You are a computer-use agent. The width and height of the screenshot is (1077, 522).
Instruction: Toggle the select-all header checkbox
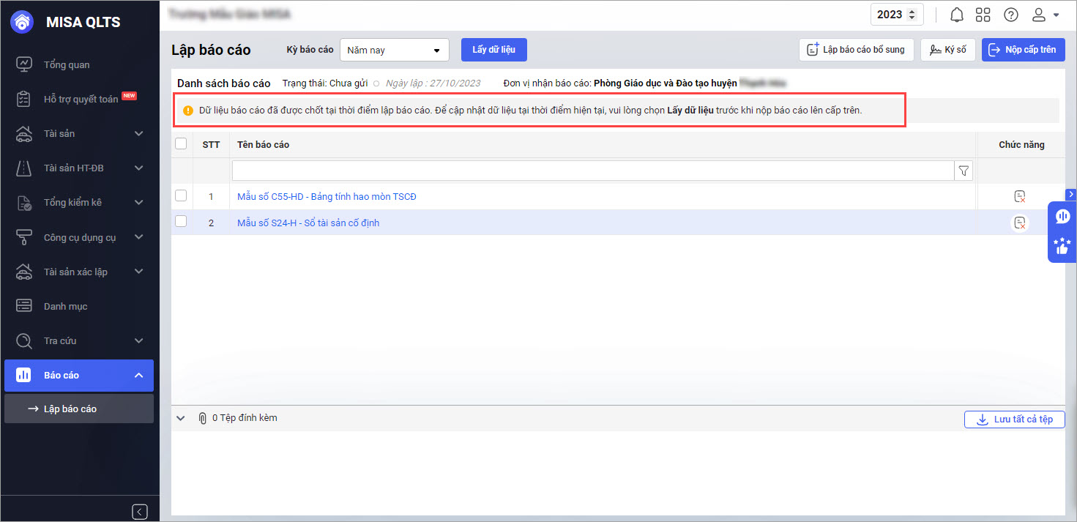(181, 144)
